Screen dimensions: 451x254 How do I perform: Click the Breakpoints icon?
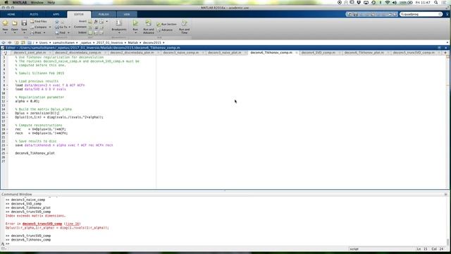(119, 23)
